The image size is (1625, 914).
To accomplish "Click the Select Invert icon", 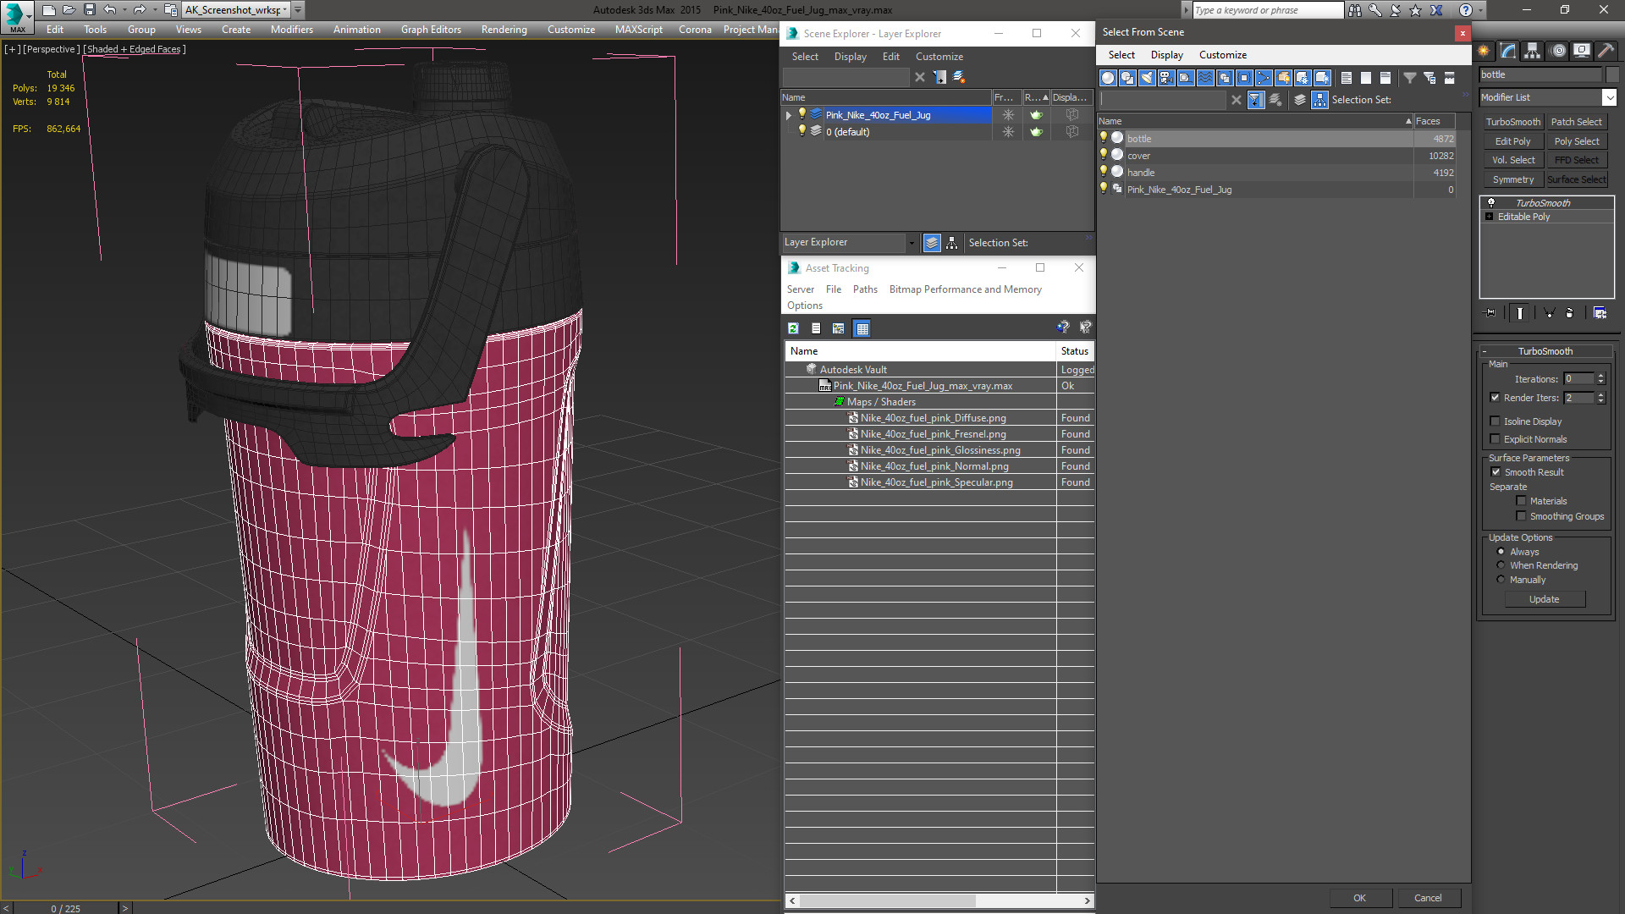I will coord(1385,78).
